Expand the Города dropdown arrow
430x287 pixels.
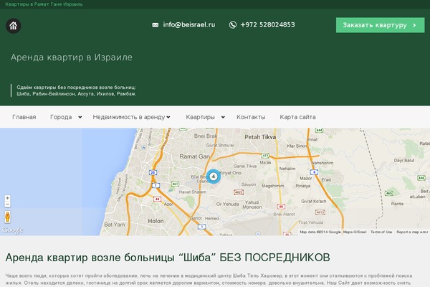point(80,117)
